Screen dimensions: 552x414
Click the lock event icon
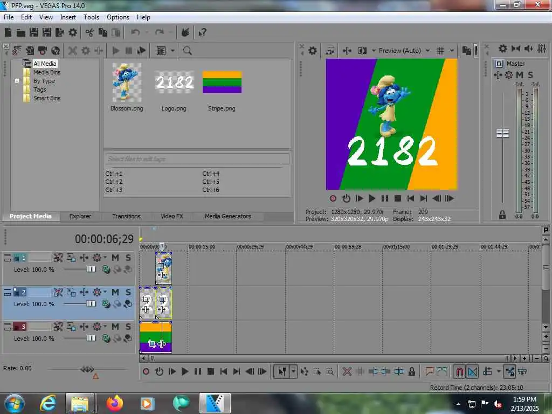click(x=411, y=371)
